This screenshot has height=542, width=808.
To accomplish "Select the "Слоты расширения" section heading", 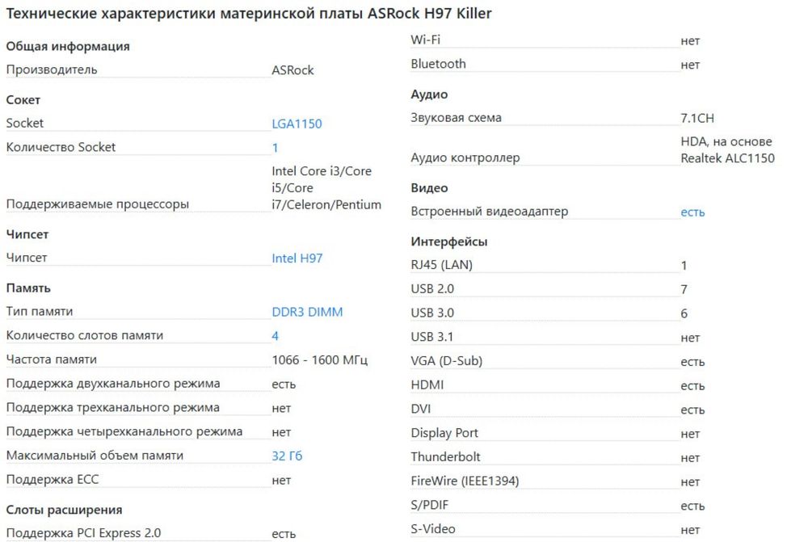I will coord(65,510).
